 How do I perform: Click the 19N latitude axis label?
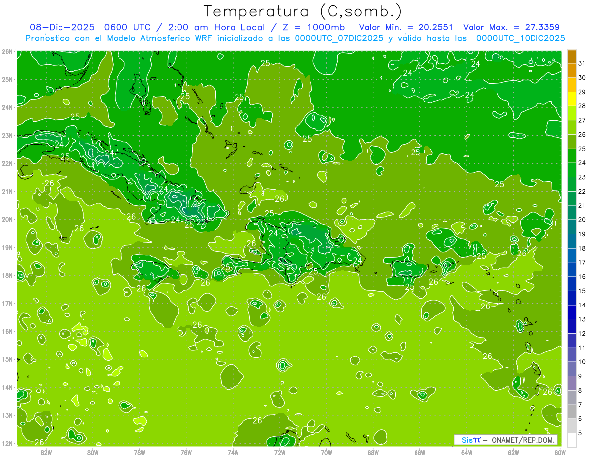7,247
